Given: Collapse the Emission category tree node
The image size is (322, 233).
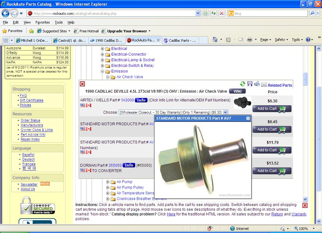Looking at the screenshot, I should click(103, 71).
